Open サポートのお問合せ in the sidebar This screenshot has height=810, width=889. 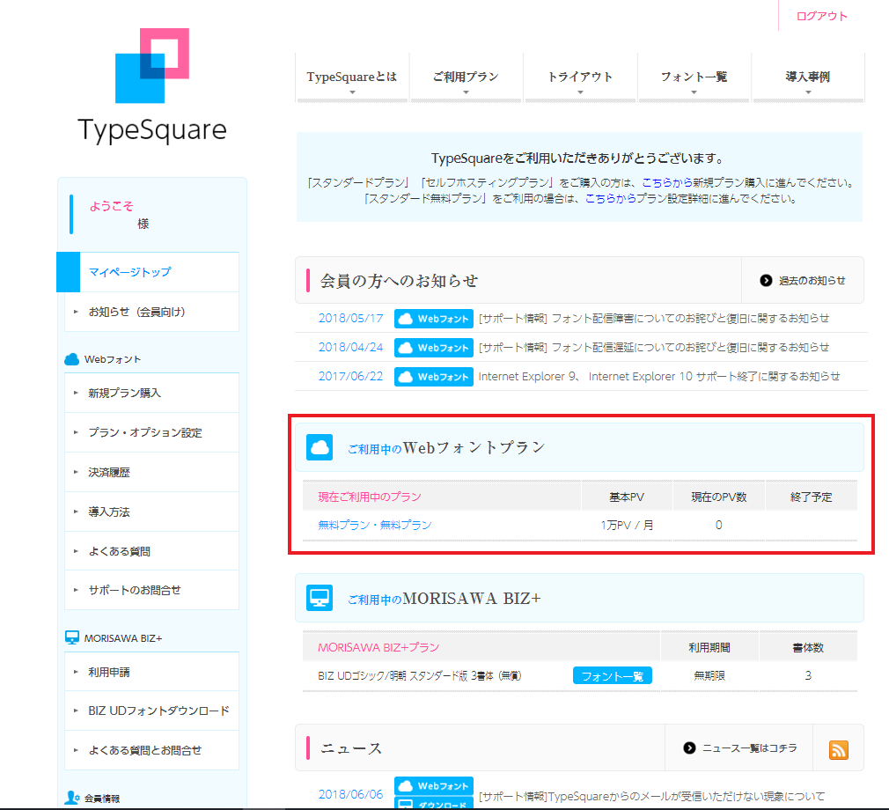(152, 590)
